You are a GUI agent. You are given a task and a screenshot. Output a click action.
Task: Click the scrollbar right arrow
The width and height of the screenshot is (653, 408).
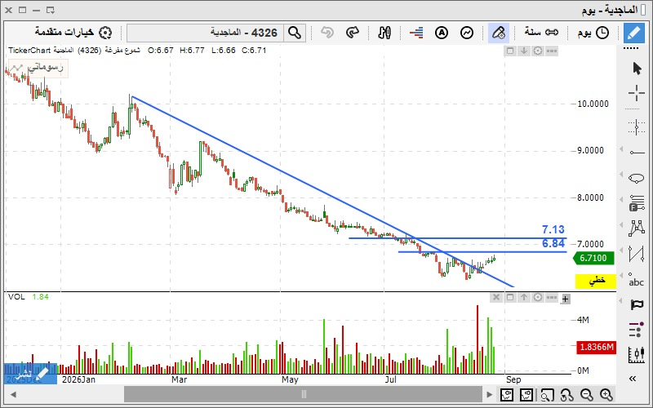pos(489,394)
